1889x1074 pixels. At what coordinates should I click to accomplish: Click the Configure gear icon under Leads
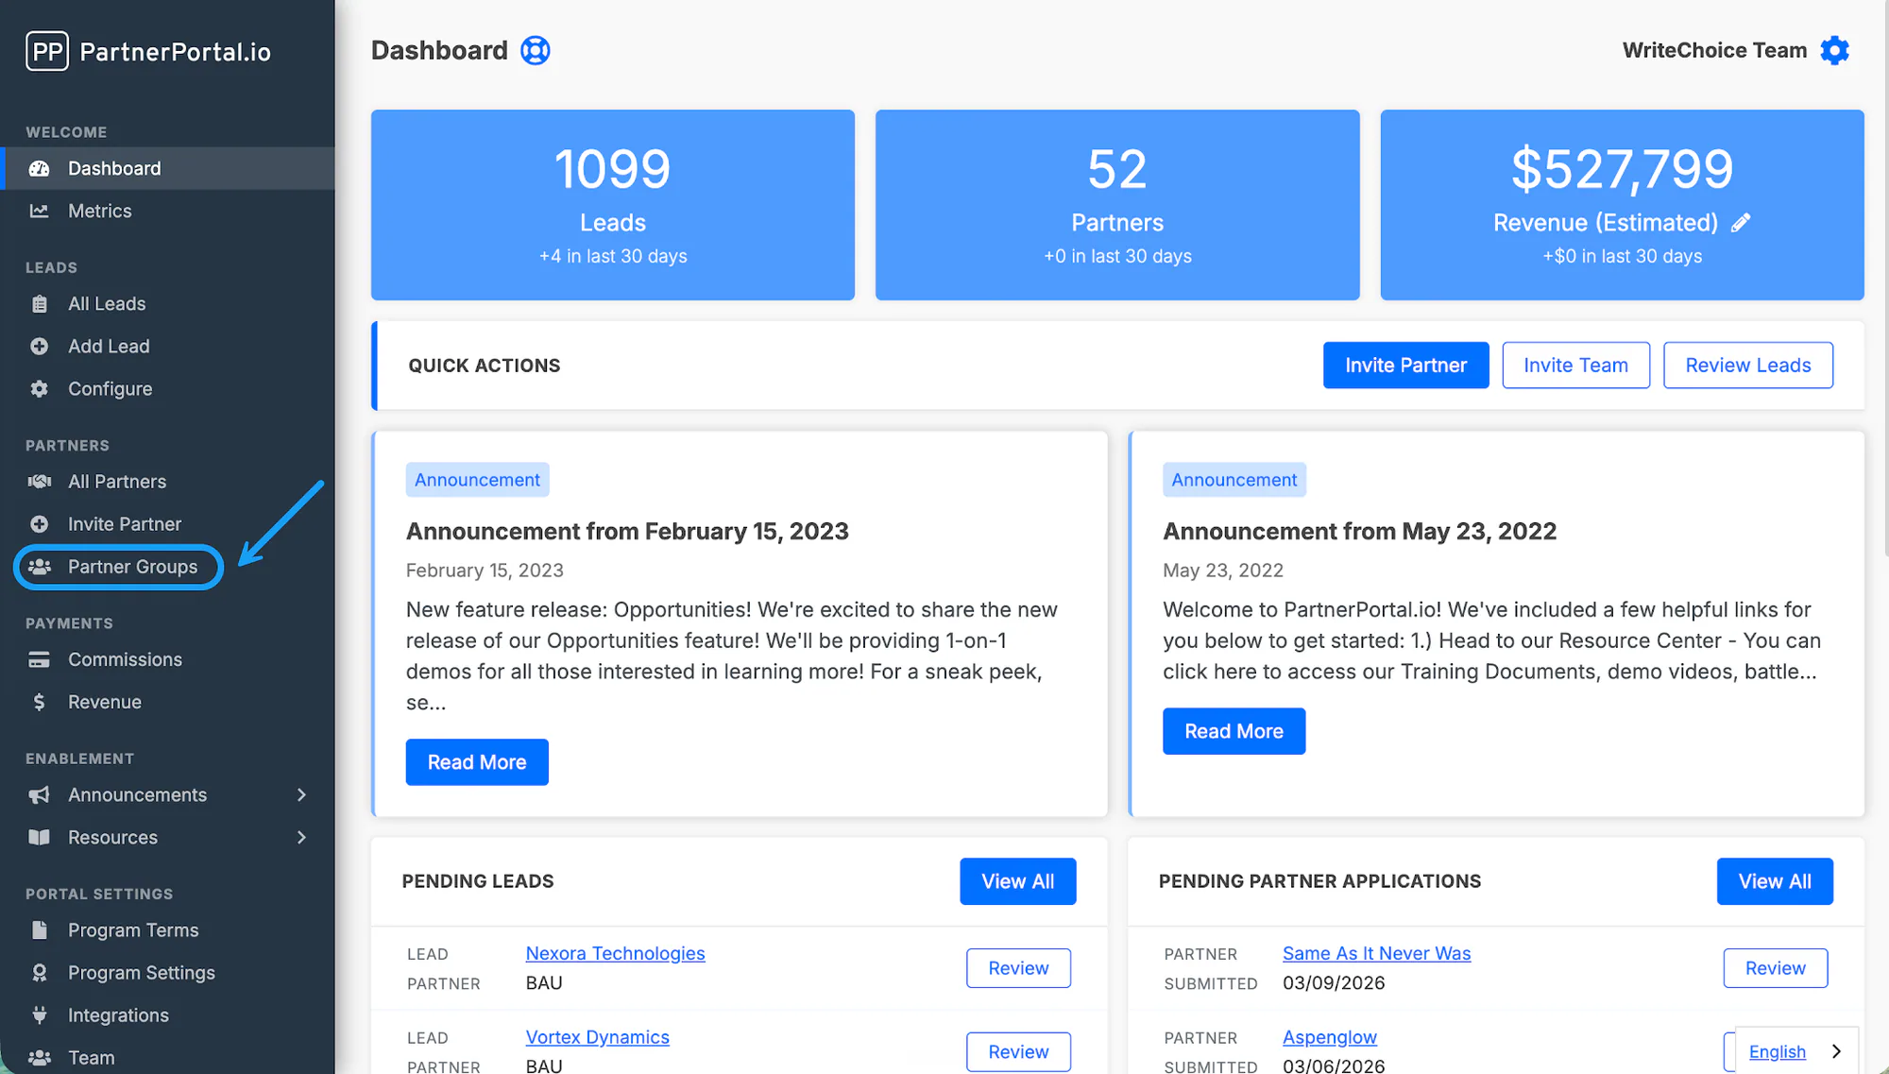coord(39,389)
